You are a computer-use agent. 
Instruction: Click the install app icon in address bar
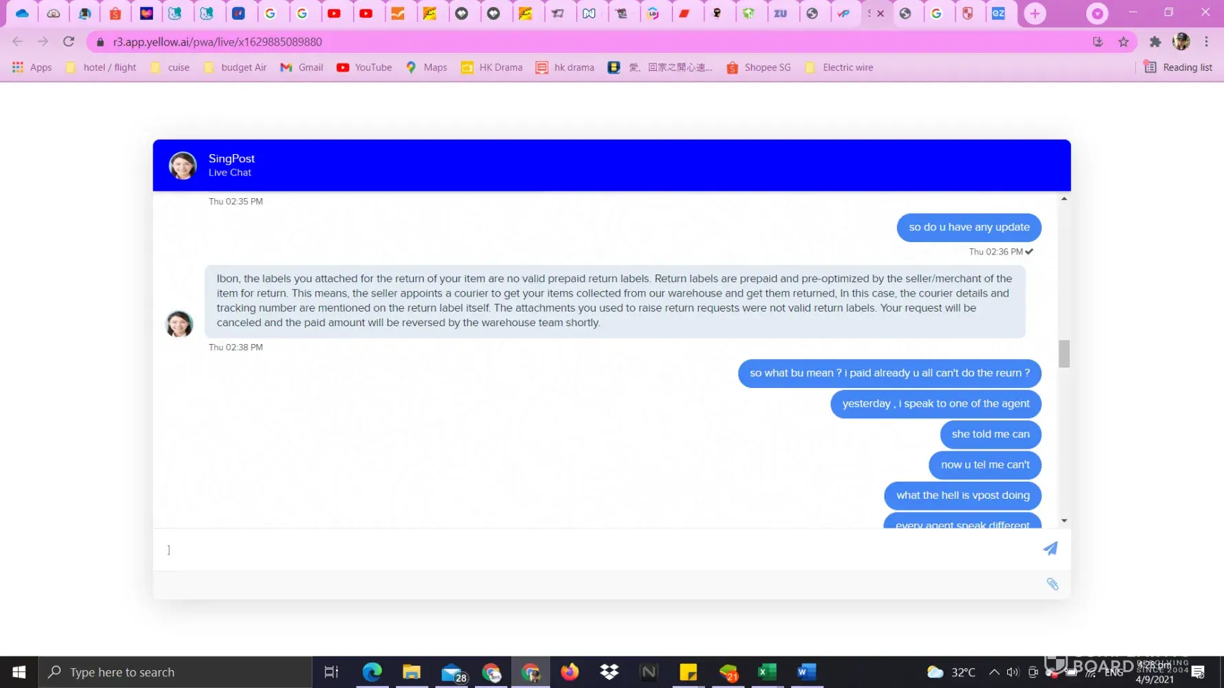(x=1098, y=42)
